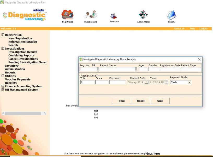The image size is (213, 157).
Task: Select Referral Registration in sidebar
Action: (x=22, y=42)
